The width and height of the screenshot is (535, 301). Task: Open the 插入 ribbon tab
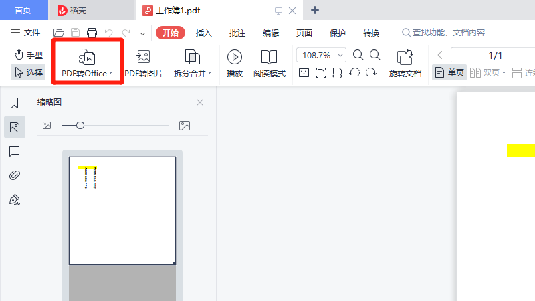(x=205, y=33)
